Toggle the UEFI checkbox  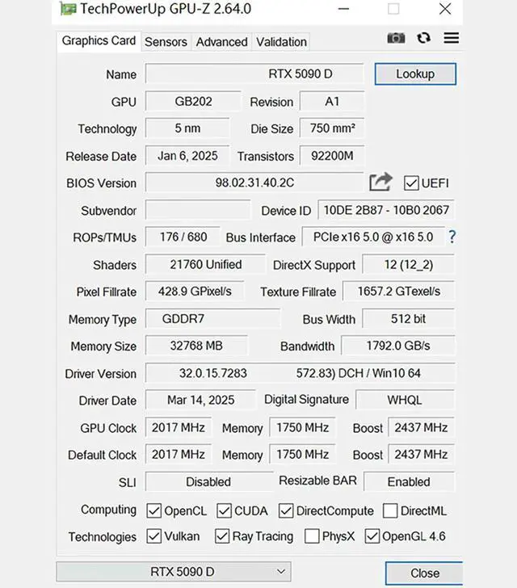[411, 183]
